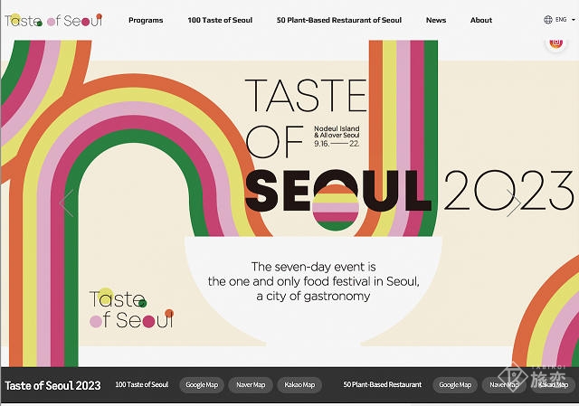Image resolution: width=579 pixels, height=406 pixels.
Task: Open the Instagram icon link
Action: pos(555,42)
